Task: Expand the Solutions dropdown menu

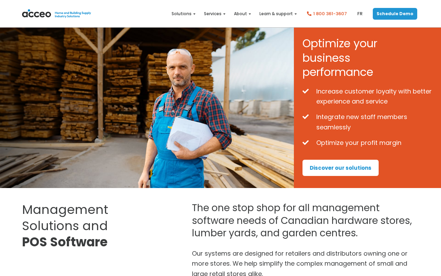Action: pyautogui.click(x=183, y=14)
